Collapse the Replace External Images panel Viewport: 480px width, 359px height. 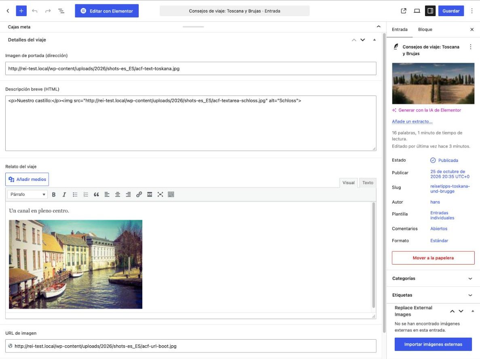tap(473, 311)
